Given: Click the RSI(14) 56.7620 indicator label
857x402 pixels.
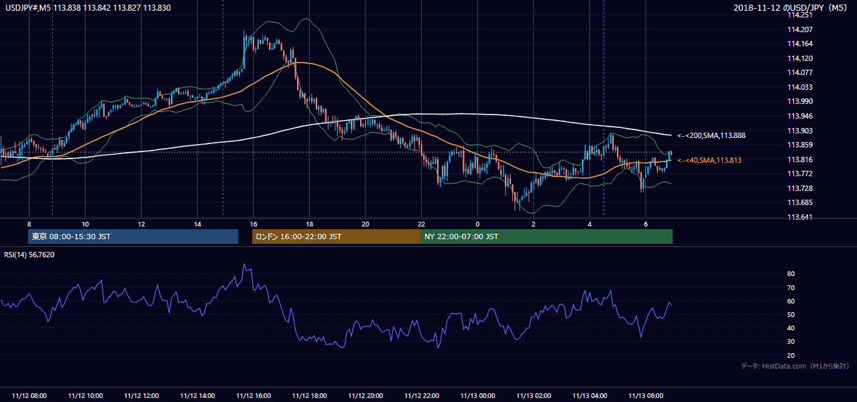Looking at the screenshot, I should coord(30,255).
